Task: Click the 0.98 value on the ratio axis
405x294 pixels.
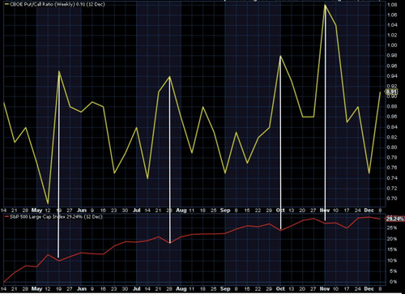Action: [x=392, y=56]
